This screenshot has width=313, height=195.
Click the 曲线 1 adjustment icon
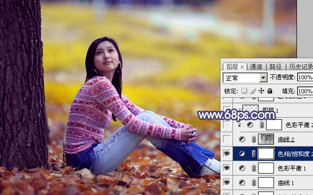pos(242,183)
